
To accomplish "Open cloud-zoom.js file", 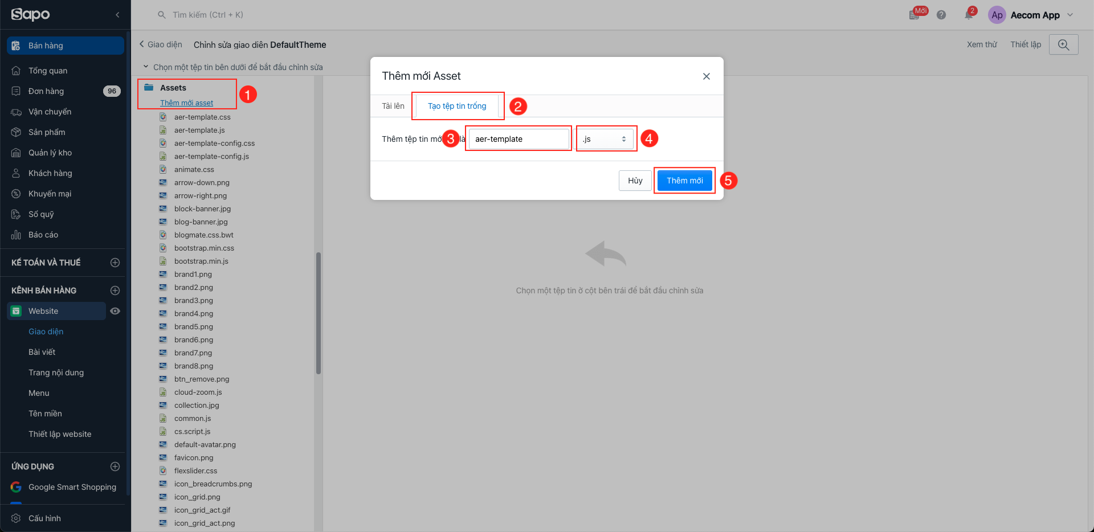I will [198, 392].
